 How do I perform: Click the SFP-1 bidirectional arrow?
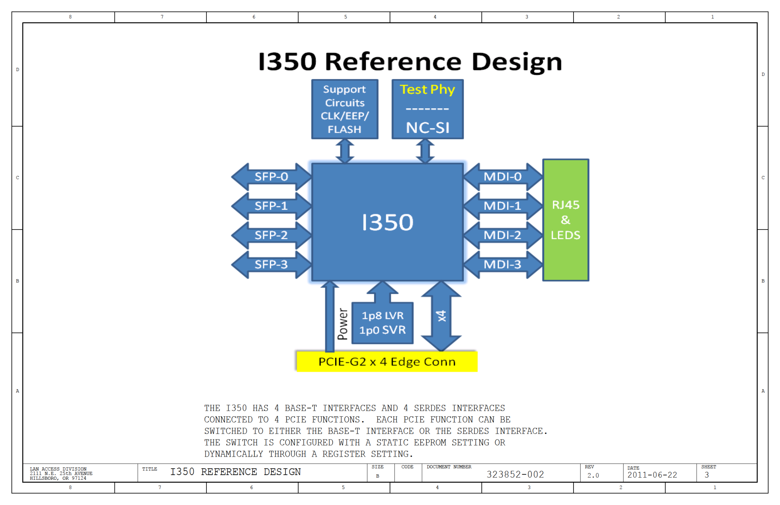point(271,206)
